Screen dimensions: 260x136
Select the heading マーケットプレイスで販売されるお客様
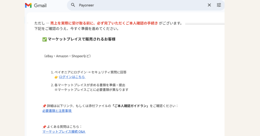pos(82,39)
